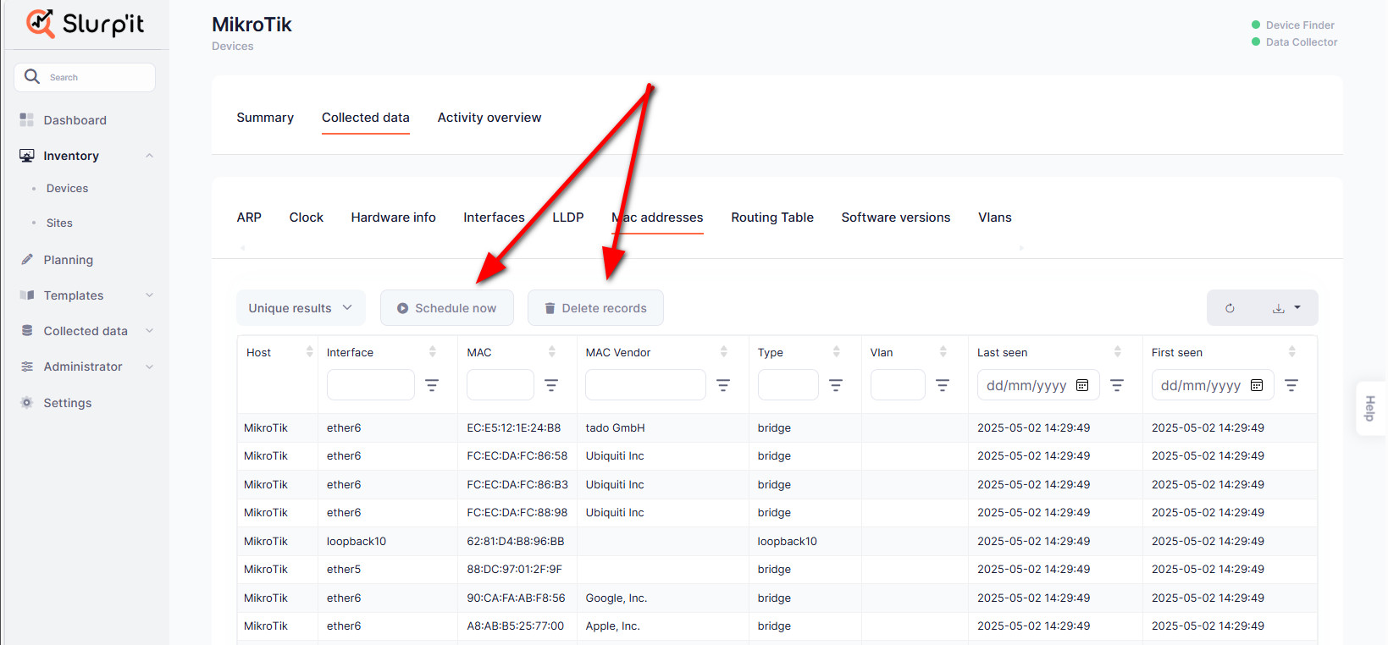The height and width of the screenshot is (645, 1388).
Task: Open filter options for MAC column
Action: pos(551,385)
